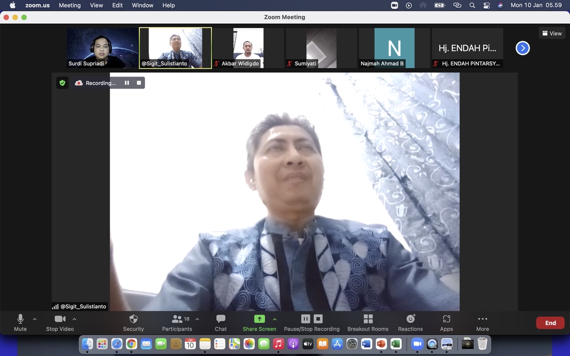Open Siri from menu bar

[x=501, y=5]
